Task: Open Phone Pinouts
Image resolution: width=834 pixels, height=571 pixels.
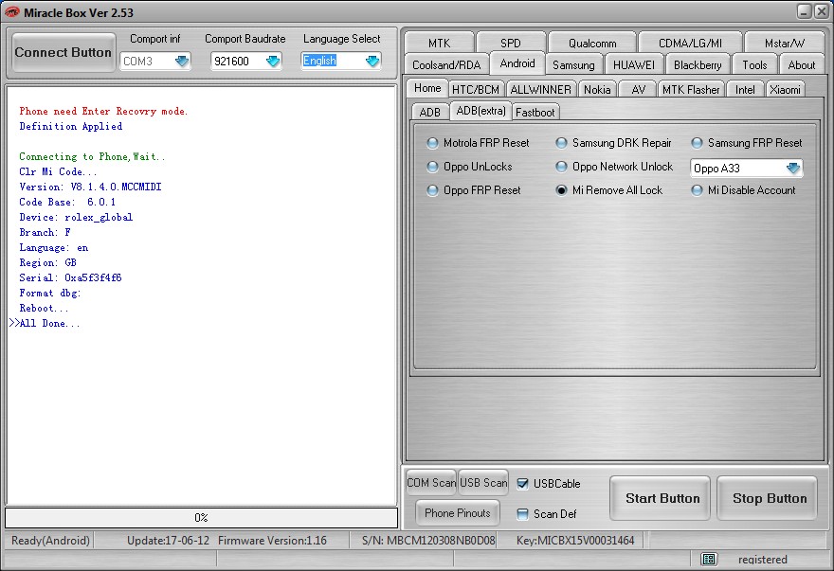Action: [458, 512]
